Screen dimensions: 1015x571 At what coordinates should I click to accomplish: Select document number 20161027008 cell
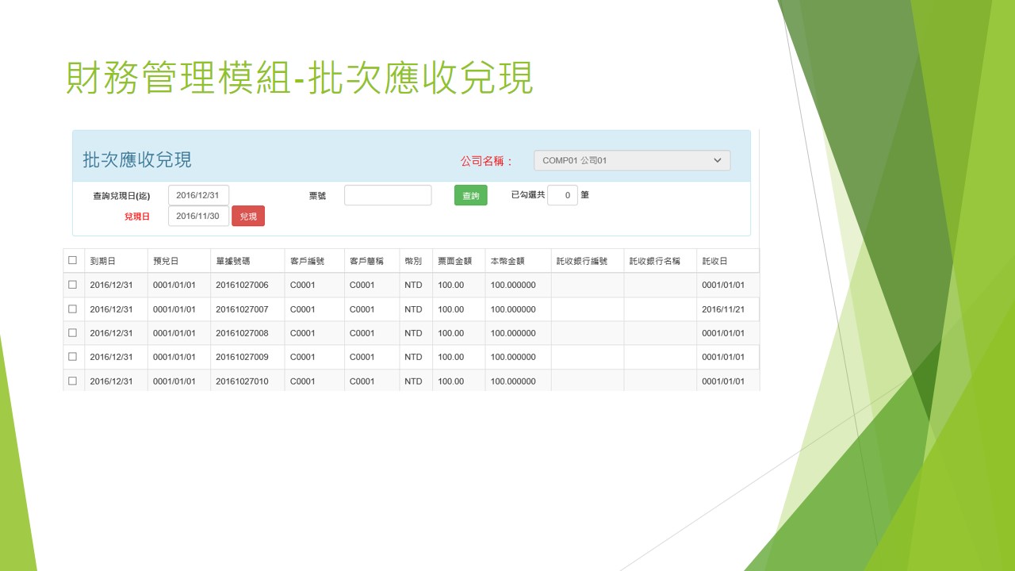click(x=247, y=333)
